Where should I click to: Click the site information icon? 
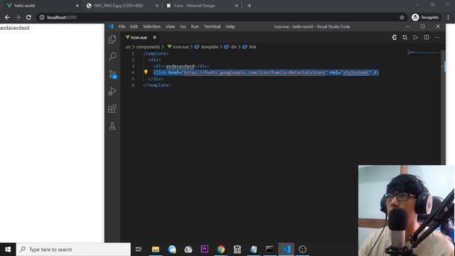(42, 17)
